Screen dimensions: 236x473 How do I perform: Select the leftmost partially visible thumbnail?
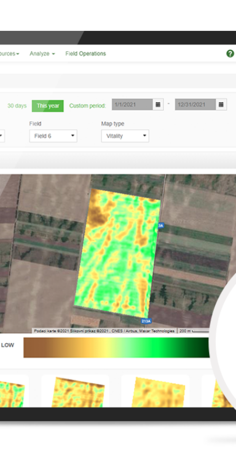pos(12,394)
